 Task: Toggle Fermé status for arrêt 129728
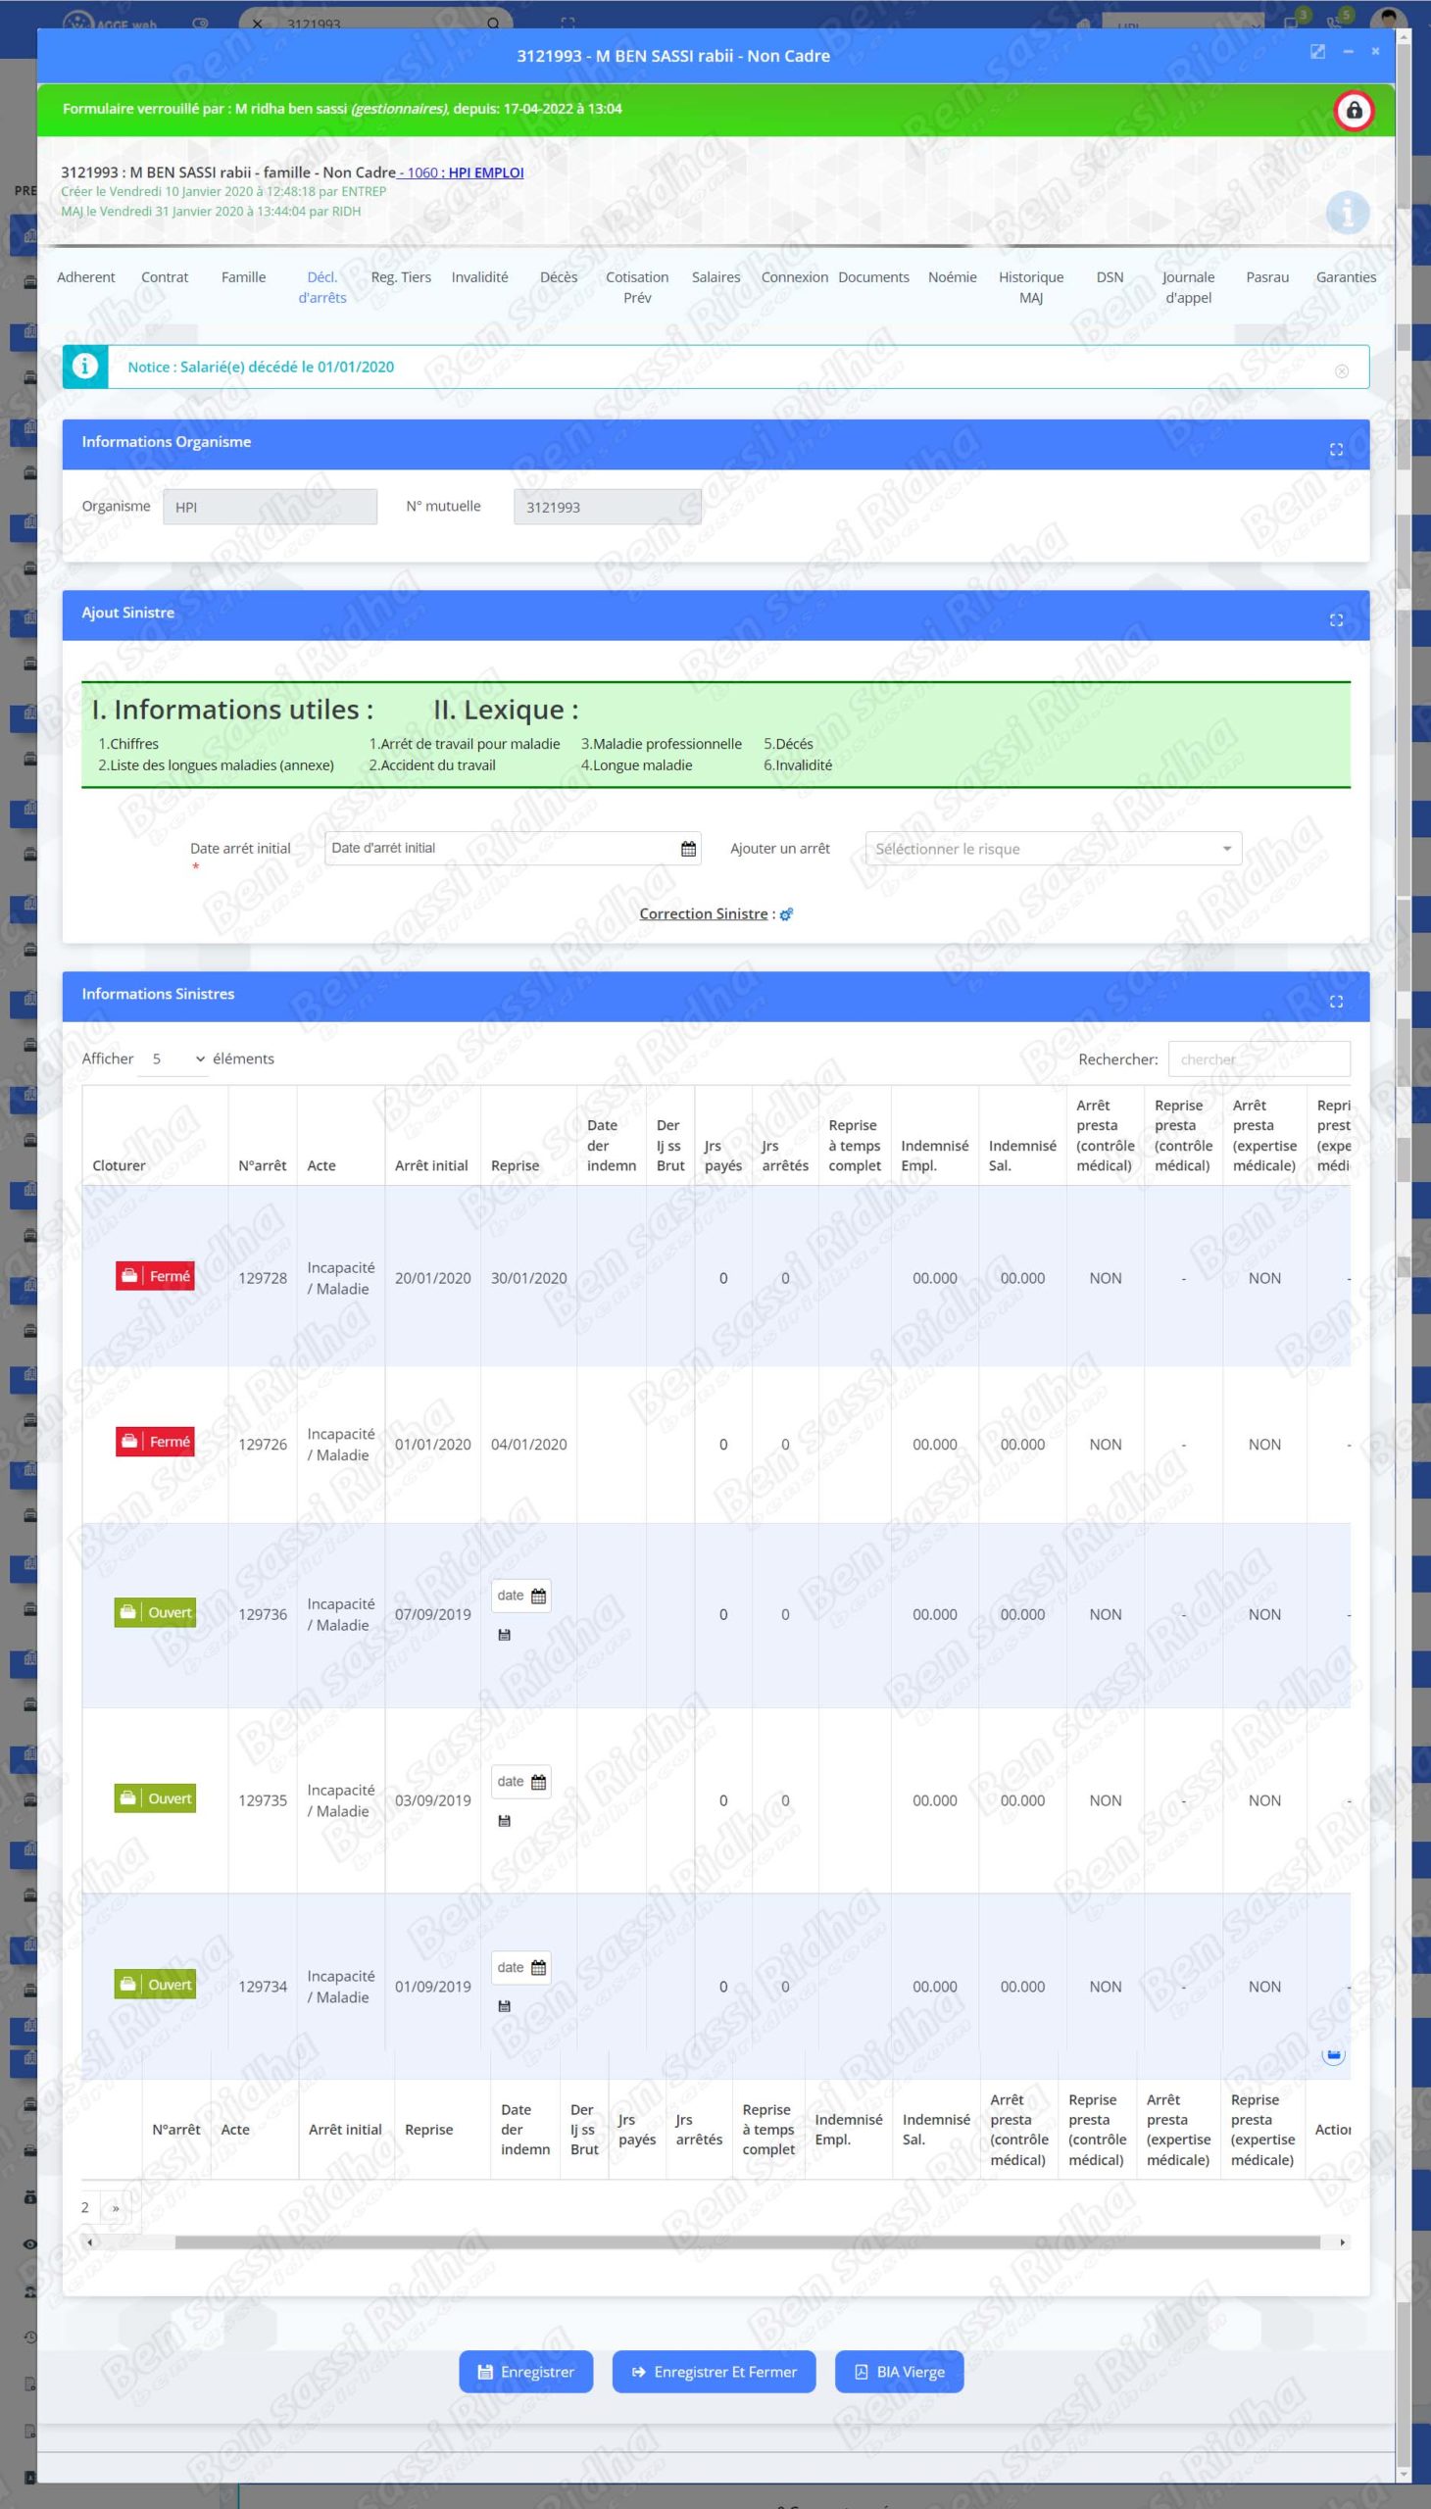(155, 1276)
